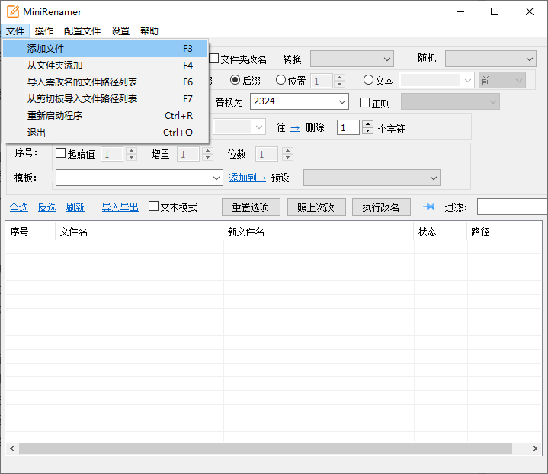
Task: Select 导入需改名的文件路径列表 menu entry
Action: pyautogui.click(x=104, y=82)
